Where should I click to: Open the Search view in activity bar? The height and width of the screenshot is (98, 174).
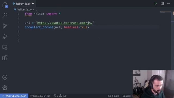(x=5, y=15)
